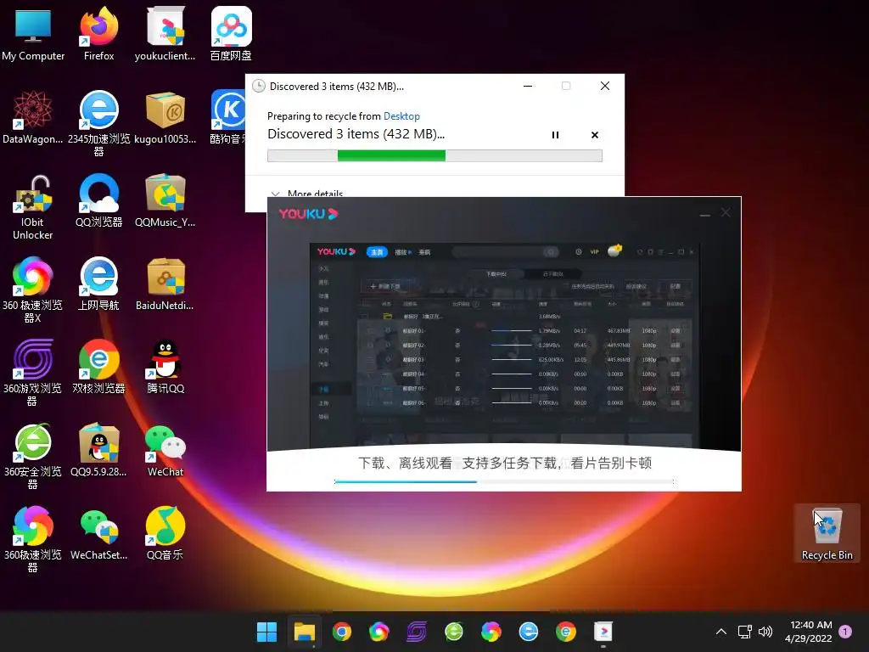
Task: Launch 腾讯QQ penguin icon
Action: click(x=165, y=367)
